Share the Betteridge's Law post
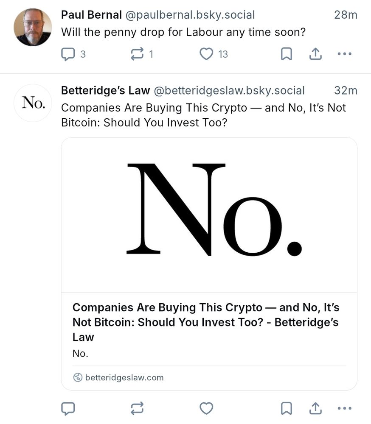This screenshot has width=371, height=424. pyautogui.click(x=315, y=408)
